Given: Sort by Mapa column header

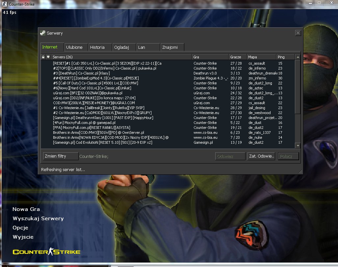Looking at the screenshot, I should (261, 57).
